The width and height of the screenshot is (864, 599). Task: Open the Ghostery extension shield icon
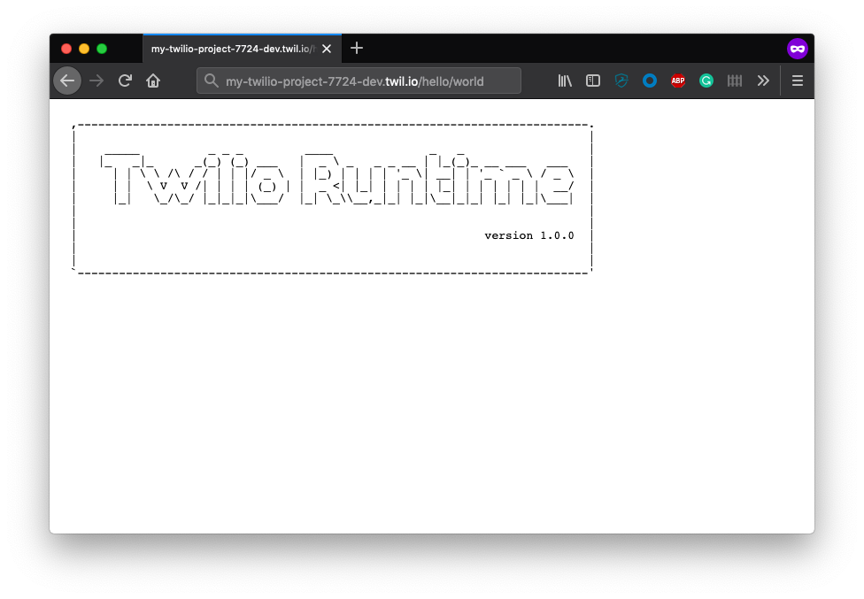coord(621,81)
